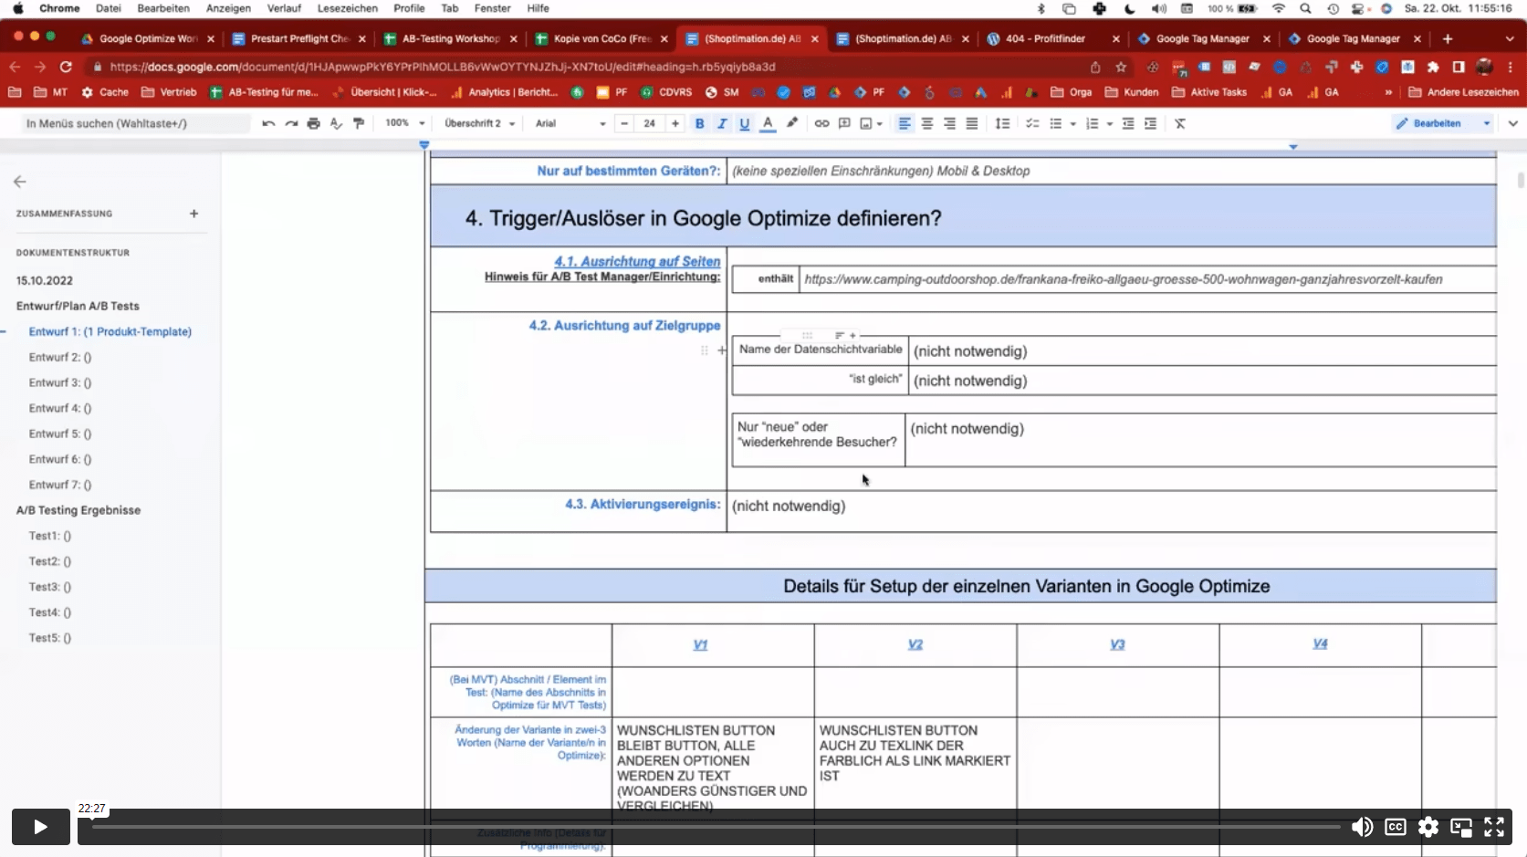
Task: Toggle closed captions on the video
Action: click(1395, 827)
